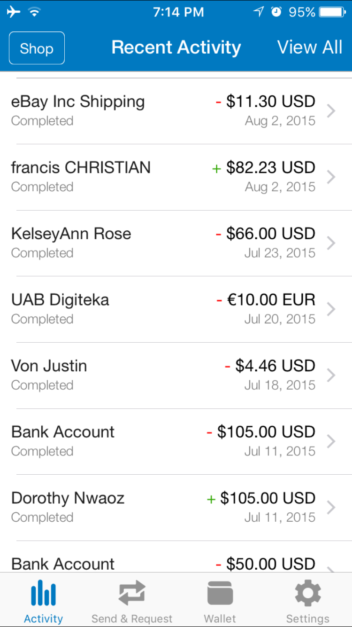Tap the Send & Request arrows icon
Screen dimensions: 352x627
[x=132, y=593]
